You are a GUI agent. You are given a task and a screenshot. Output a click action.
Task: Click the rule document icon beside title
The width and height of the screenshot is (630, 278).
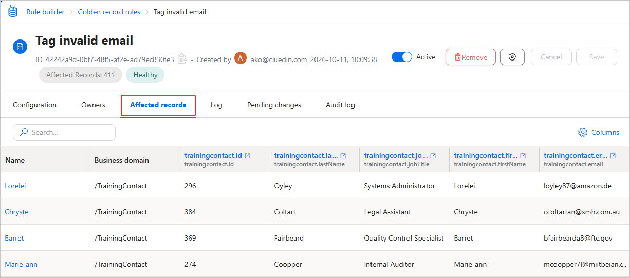[x=20, y=47]
